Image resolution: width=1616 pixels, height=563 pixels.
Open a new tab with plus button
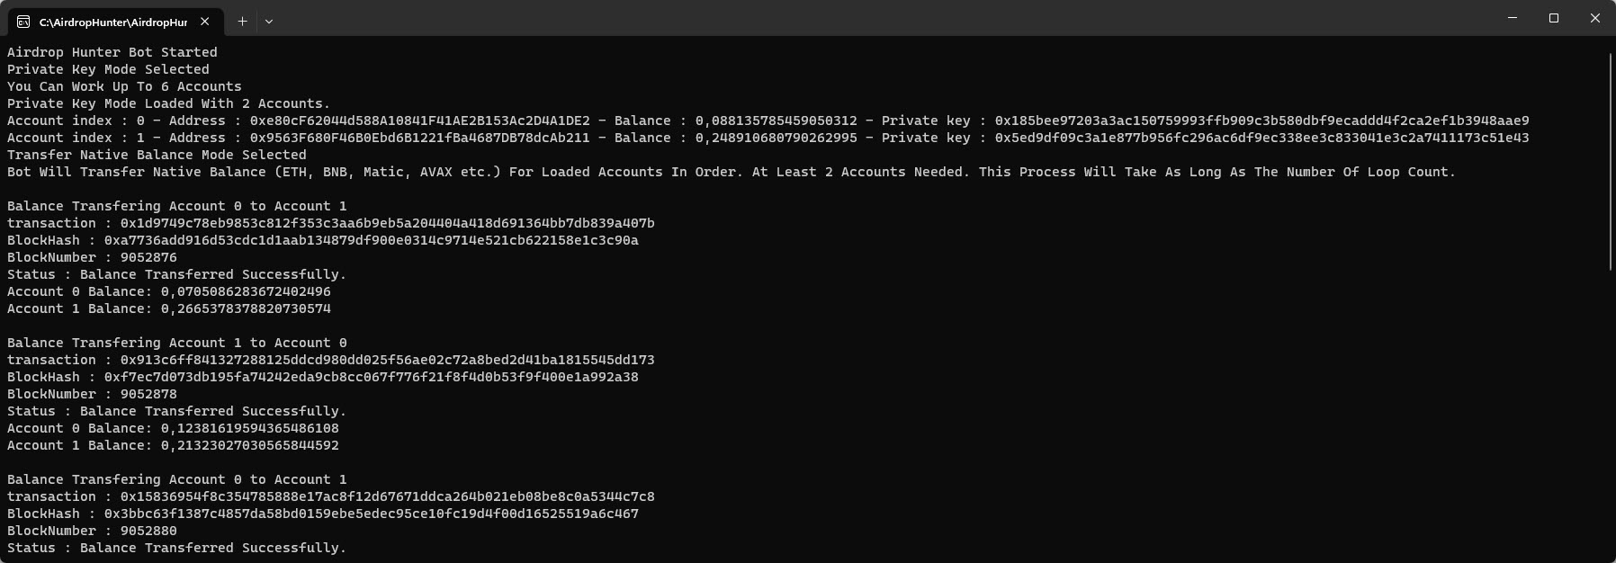tap(242, 21)
